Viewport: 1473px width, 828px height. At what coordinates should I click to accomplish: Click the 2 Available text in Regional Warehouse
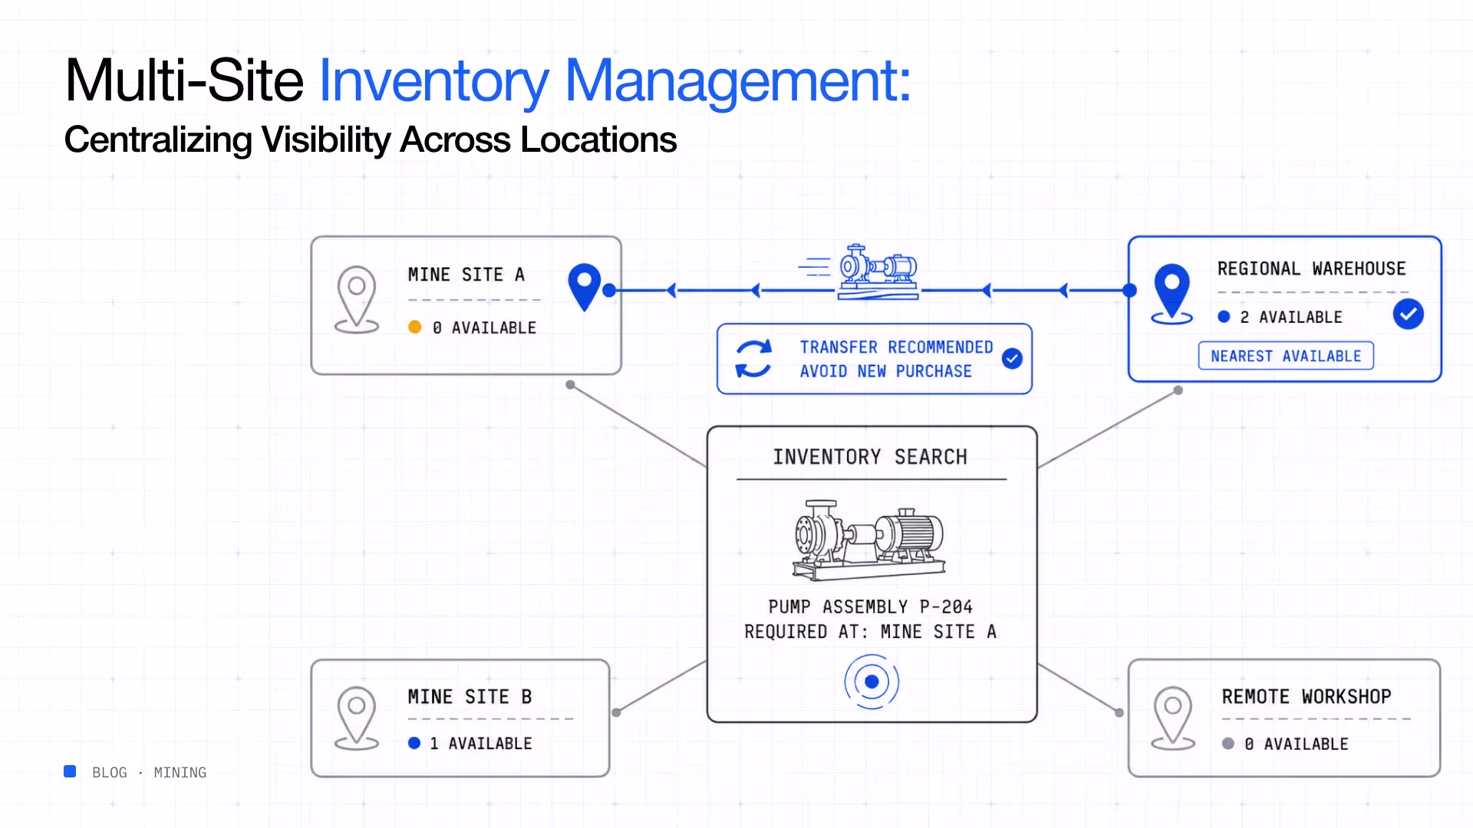click(1291, 317)
